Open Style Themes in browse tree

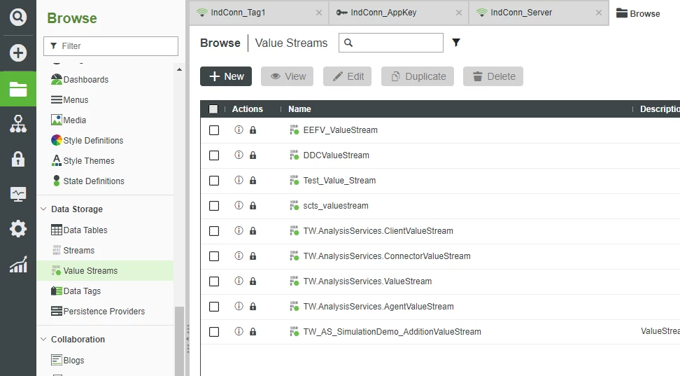83,160
